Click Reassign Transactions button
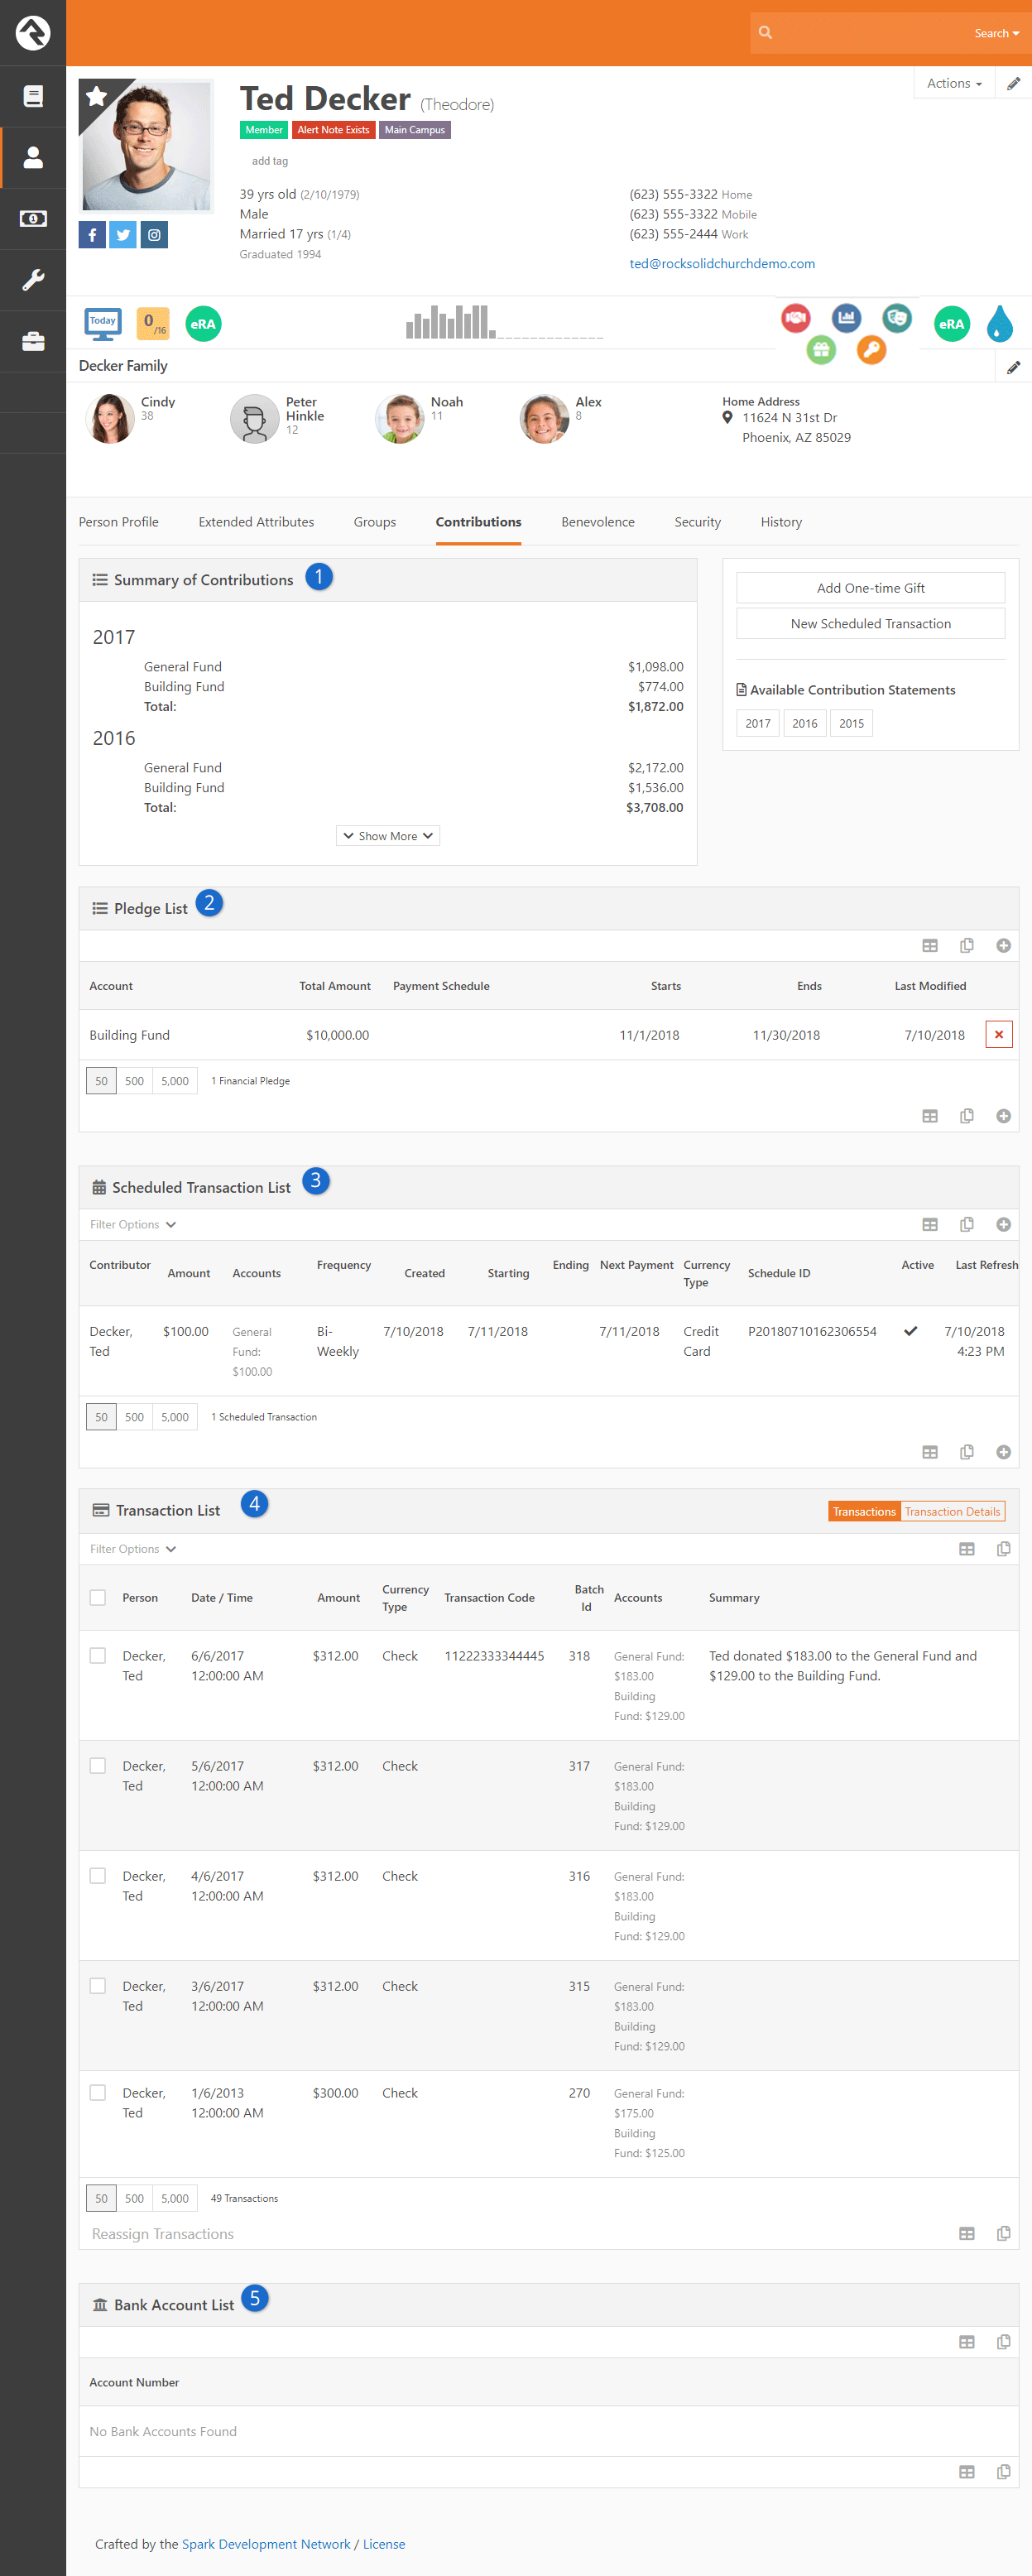 [163, 2233]
